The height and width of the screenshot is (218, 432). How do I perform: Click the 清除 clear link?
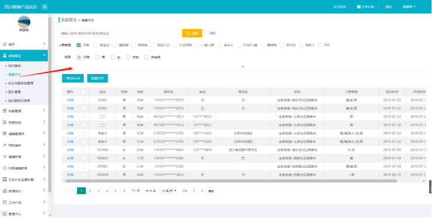click(x=212, y=33)
